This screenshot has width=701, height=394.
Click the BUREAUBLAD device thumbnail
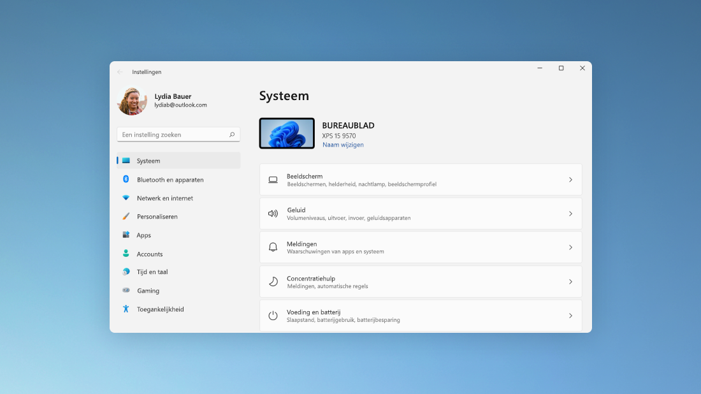tap(287, 133)
